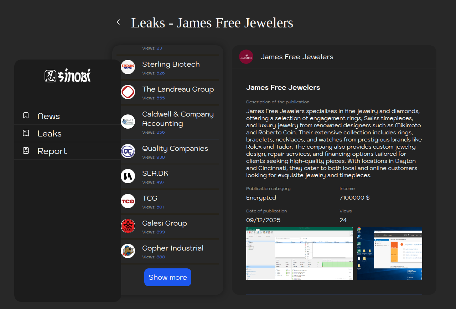This screenshot has height=309, width=456.
Task: Open the Report menu item
Action: pos(52,151)
